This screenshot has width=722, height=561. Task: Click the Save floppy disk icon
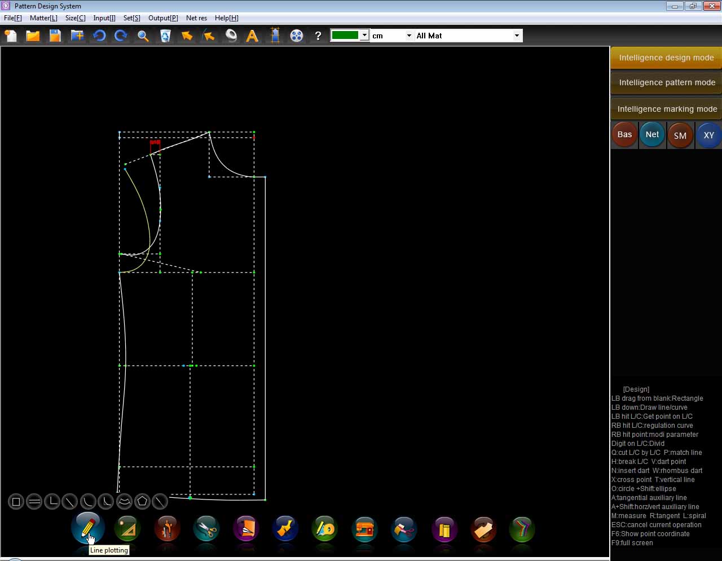tap(55, 36)
